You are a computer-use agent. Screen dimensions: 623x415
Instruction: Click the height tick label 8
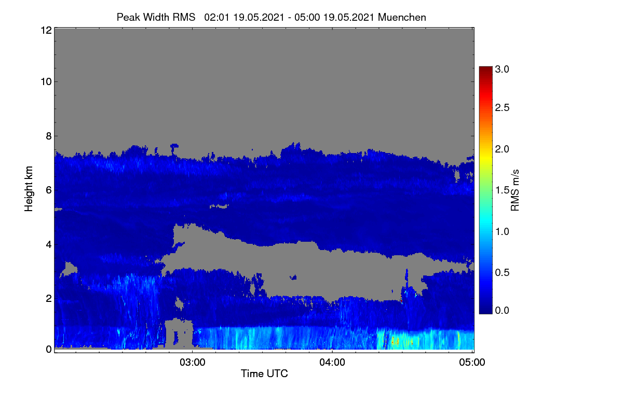pyautogui.click(x=48, y=136)
